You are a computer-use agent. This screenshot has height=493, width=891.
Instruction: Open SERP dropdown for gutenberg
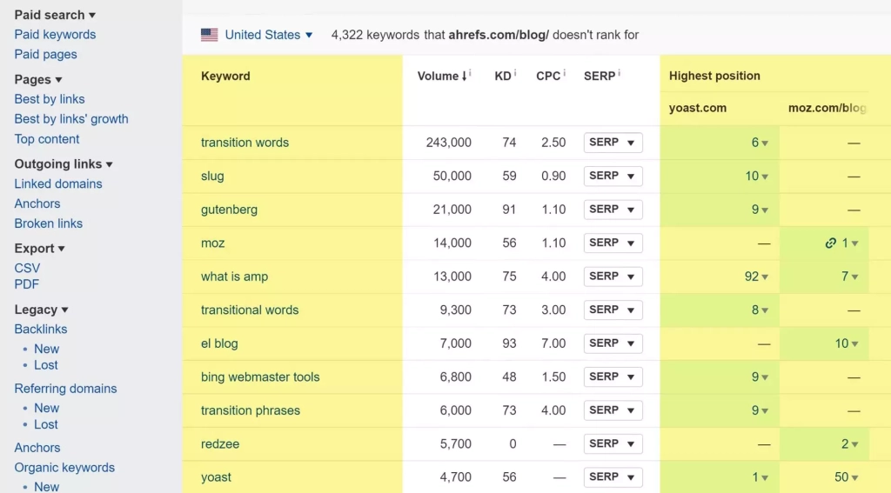tap(613, 210)
